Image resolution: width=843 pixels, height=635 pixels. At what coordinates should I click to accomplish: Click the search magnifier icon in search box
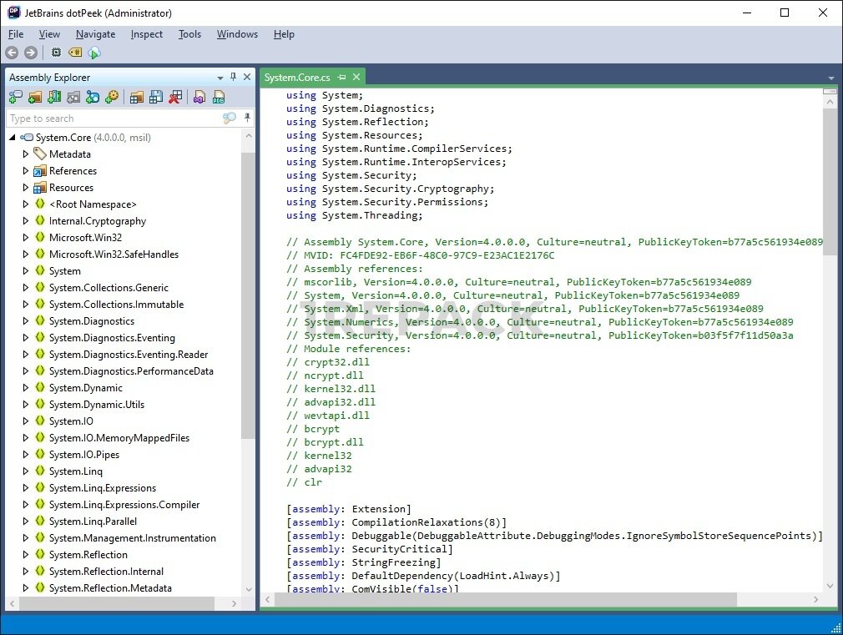pyautogui.click(x=230, y=118)
